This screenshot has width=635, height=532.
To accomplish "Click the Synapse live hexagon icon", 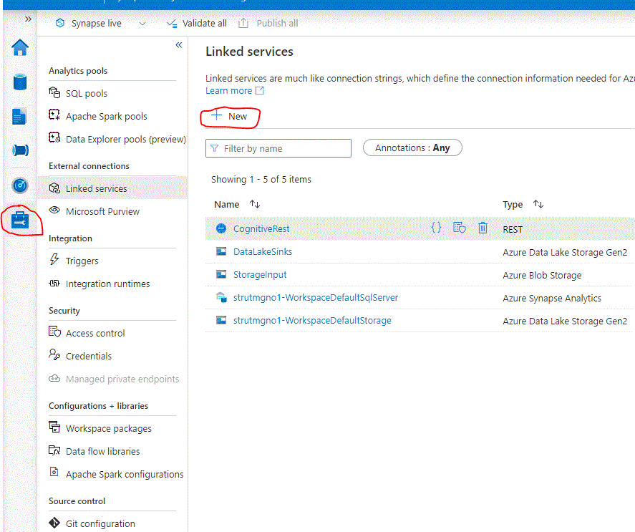I will tap(60, 23).
